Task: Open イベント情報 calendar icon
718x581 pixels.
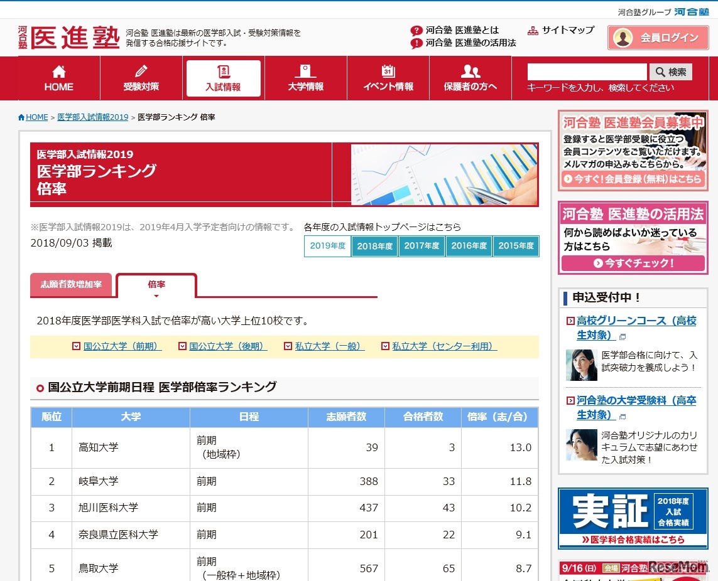Action: pyautogui.click(x=388, y=71)
